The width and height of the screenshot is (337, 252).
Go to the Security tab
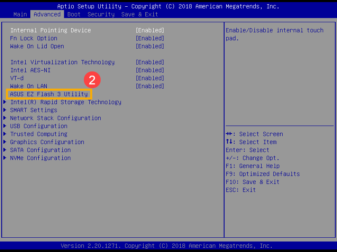[x=101, y=14]
